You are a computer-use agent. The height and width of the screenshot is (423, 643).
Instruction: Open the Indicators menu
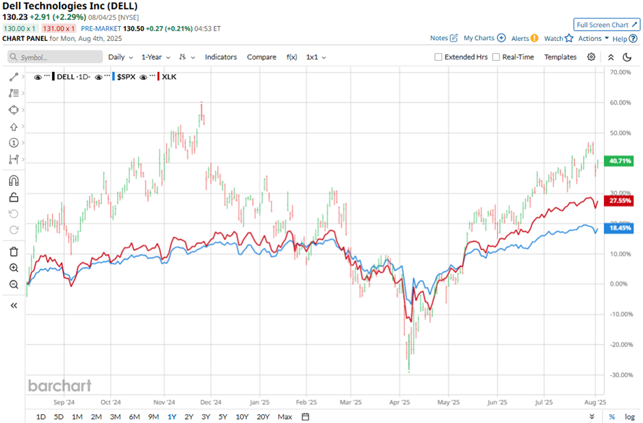click(221, 57)
